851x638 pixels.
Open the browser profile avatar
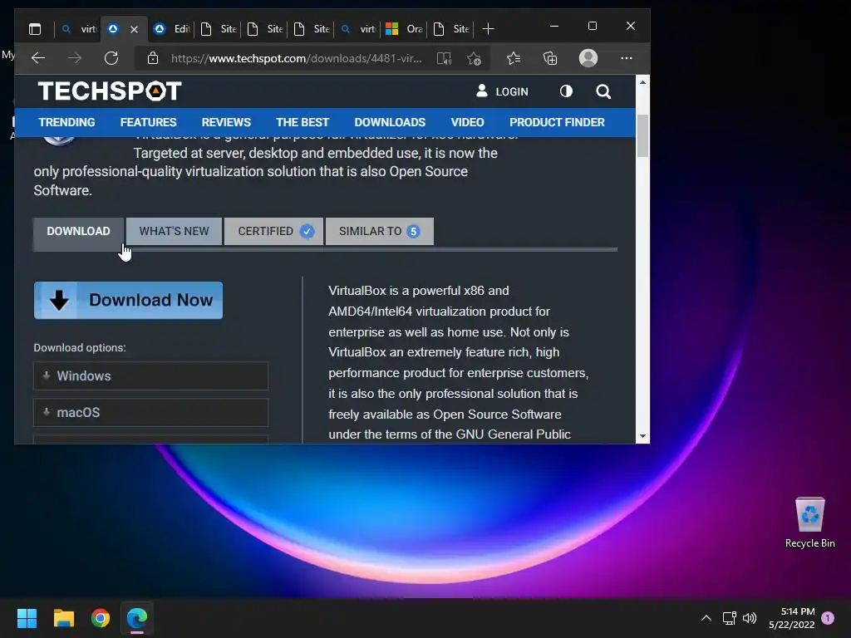588,58
